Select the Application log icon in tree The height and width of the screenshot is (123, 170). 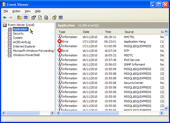10,29
